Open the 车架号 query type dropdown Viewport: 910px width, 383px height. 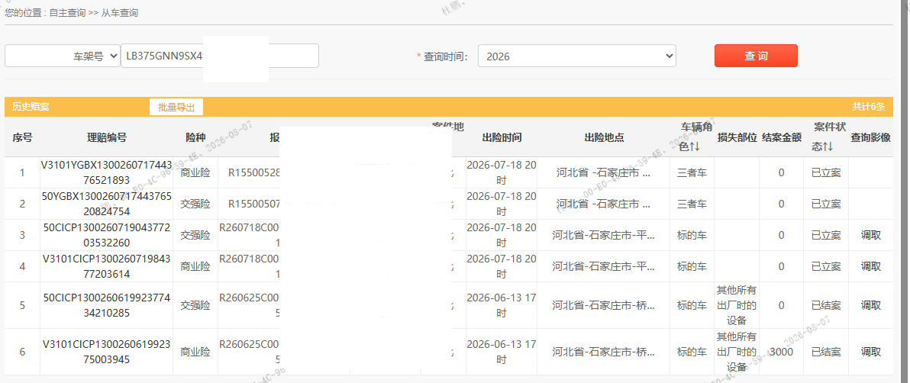click(x=62, y=56)
